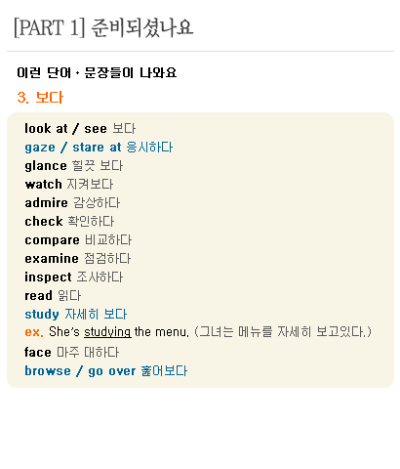Click the '훑어보다' Korean meaning text
Viewport: 400px width, 469px height.
tap(164, 371)
